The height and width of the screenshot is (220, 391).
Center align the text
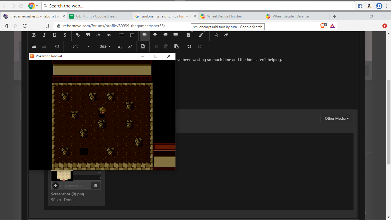tap(155, 35)
